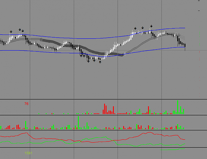Screen dimensions: 207x159
Task: Select the large dark gray down-arrow on the ribbon
Action: [41, 40]
